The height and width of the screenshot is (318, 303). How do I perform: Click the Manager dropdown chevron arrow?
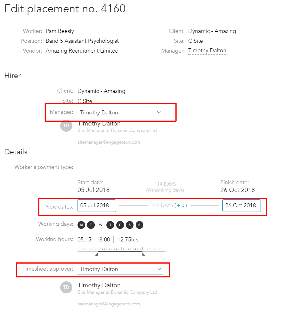pyautogui.click(x=159, y=112)
